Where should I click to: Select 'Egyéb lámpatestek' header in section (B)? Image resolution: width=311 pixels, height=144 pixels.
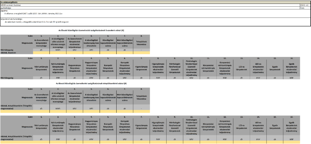(x=275, y=127)
